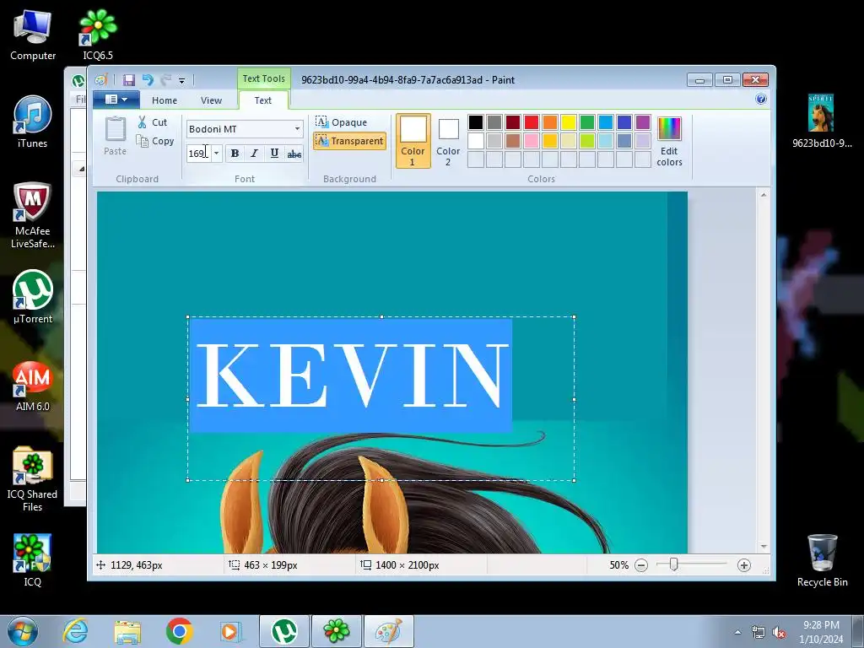Undo the last action in Paint

coord(148,80)
